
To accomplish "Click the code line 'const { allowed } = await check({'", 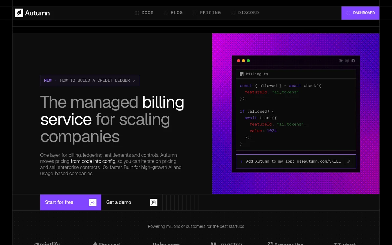I will coord(280,86).
